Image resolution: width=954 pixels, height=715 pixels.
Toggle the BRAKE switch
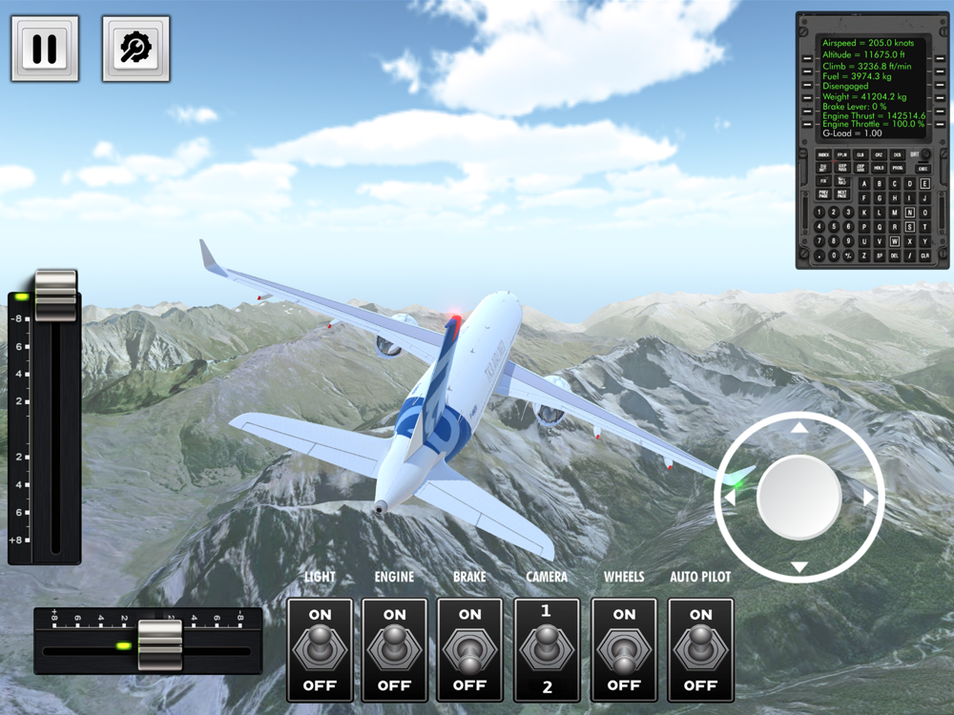click(x=469, y=650)
